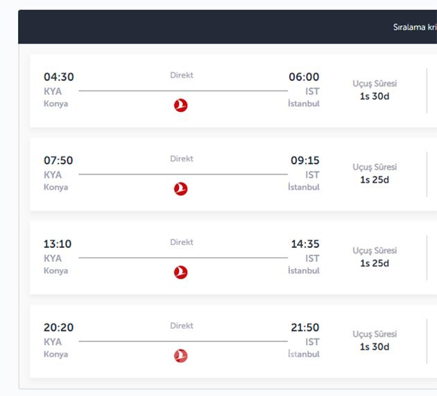Click the Direkt label on the 04:30 flight
Viewport: 437px width, 396px height.
[182, 75]
